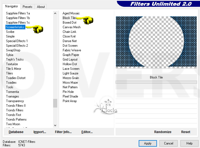Click Import... to add filters
The width and height of the screenshot is (200, 148).
coord(40,132)
